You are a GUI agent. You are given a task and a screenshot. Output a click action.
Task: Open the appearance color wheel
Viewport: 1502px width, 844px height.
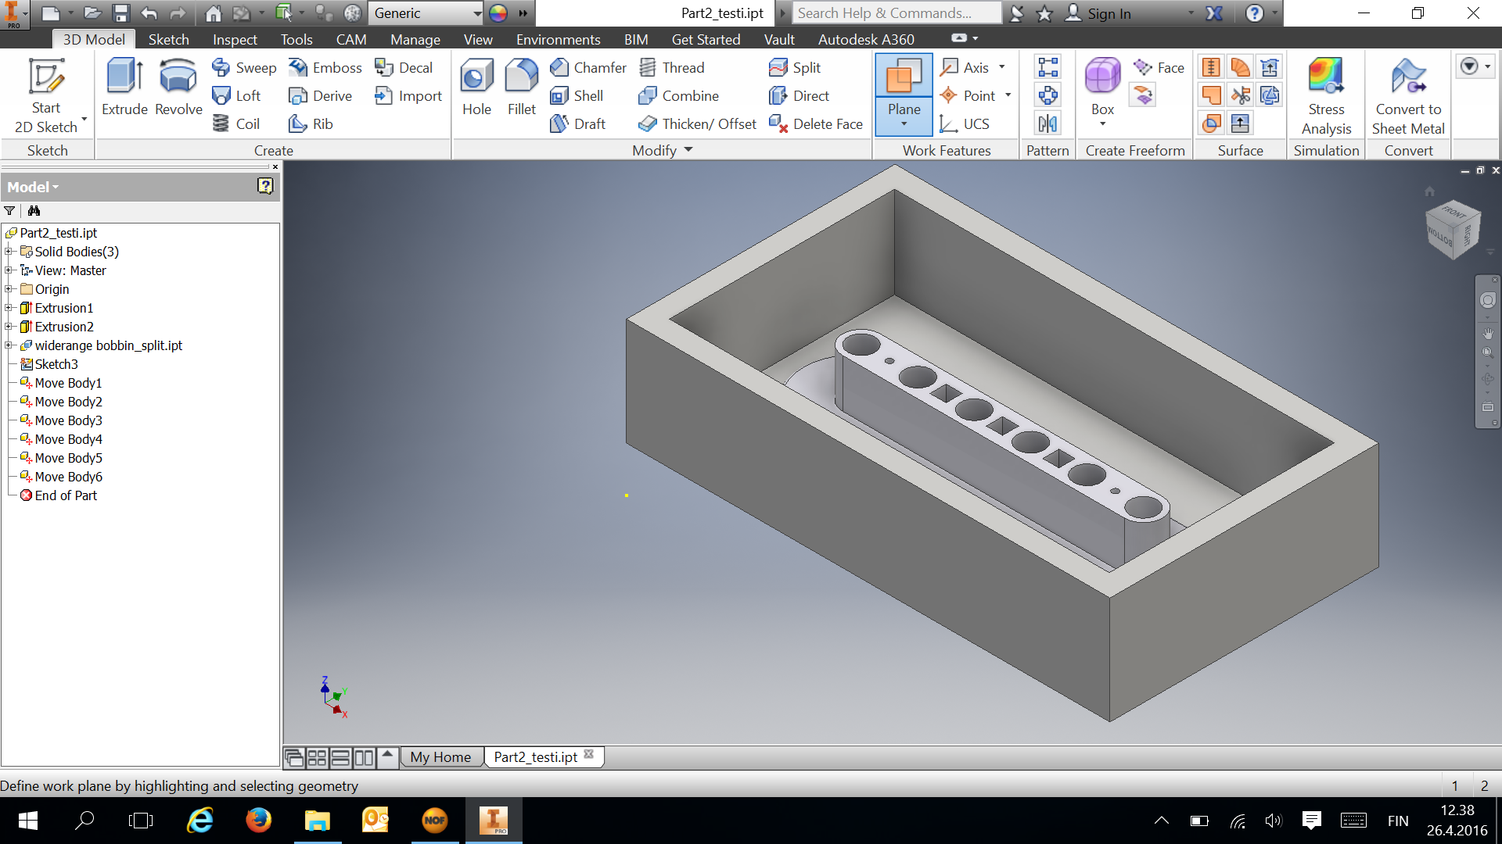click(498, 13)
